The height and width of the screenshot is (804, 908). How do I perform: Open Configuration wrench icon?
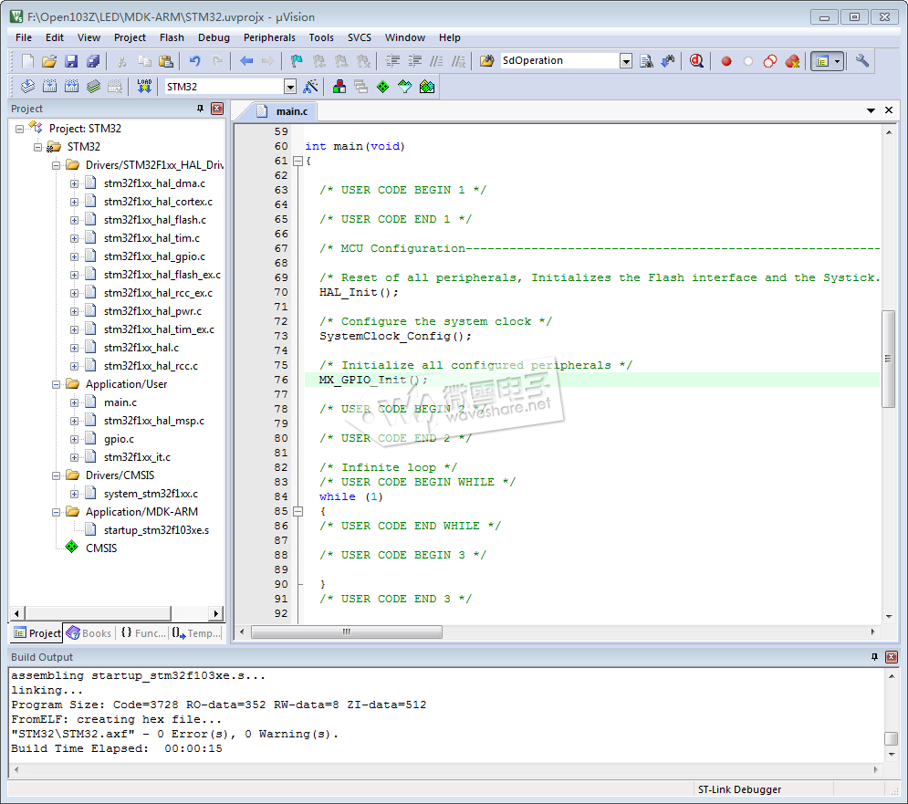point(862,61)
